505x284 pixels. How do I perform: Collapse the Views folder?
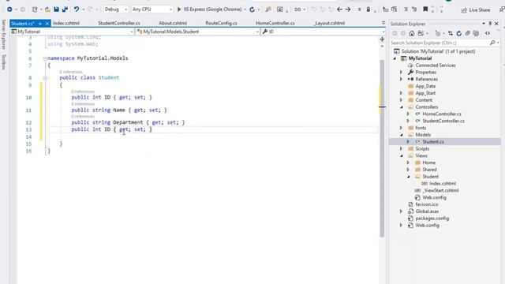point(402,156)
